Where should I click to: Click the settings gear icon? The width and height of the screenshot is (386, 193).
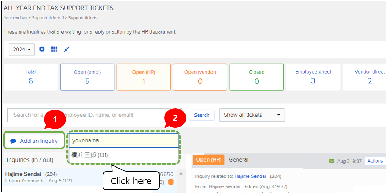tap(42, 49)
